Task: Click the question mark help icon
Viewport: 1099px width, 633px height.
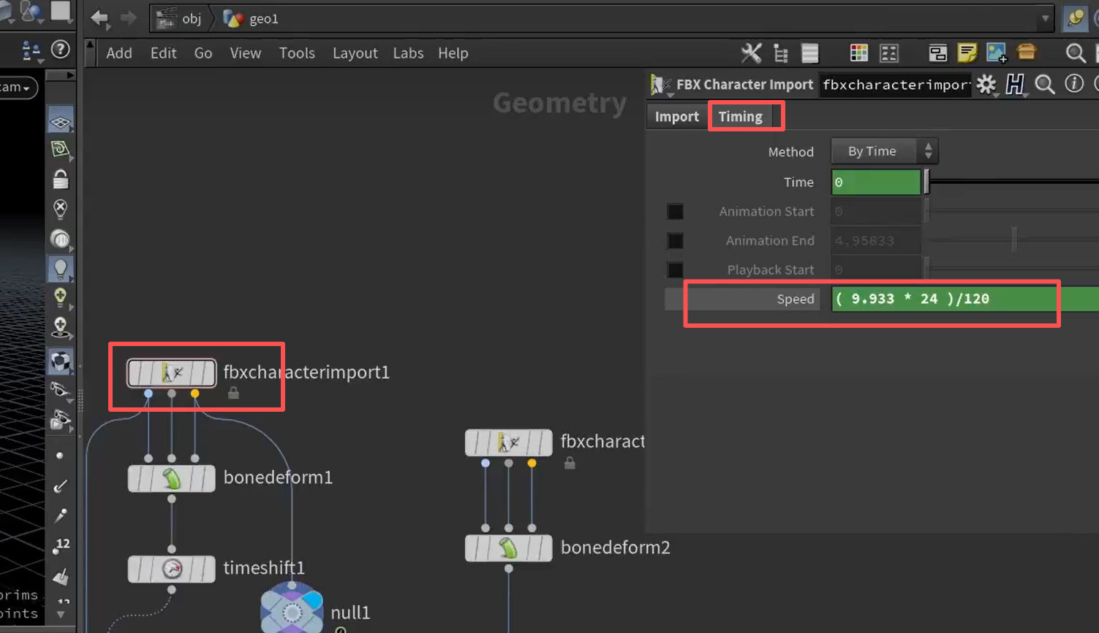Action: (61, 49)
